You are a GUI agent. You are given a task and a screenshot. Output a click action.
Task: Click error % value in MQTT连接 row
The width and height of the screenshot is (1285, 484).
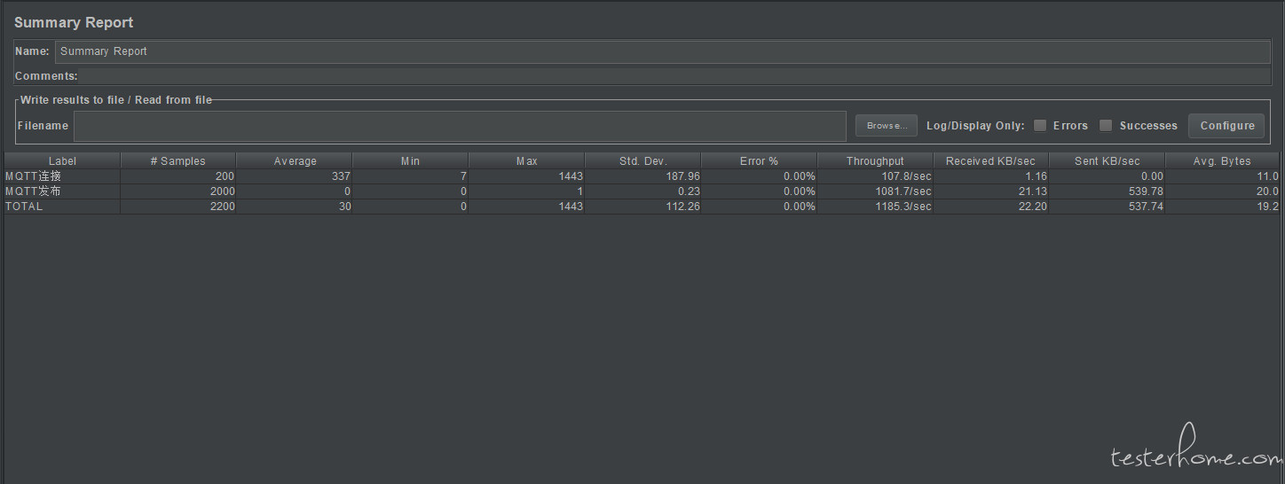pos(799,176)
